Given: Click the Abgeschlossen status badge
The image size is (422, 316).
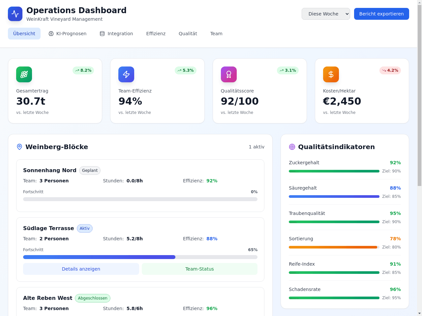Looking at the screenshot, I should (93, 298).
